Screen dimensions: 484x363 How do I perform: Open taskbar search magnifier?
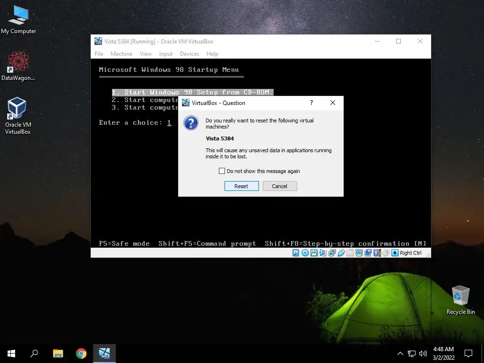pyautogui.click(x=34, y=354)
